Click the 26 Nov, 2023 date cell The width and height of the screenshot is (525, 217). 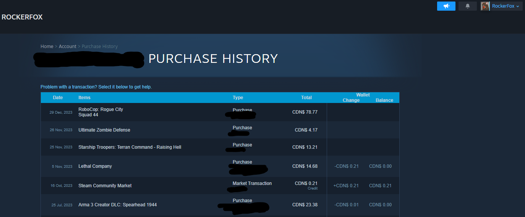(61, 130)
